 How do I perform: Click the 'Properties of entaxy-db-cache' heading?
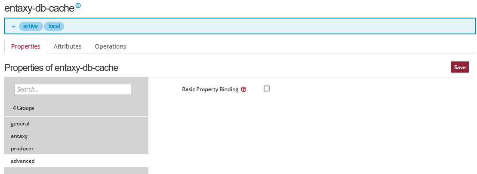[x=61, y=67]
